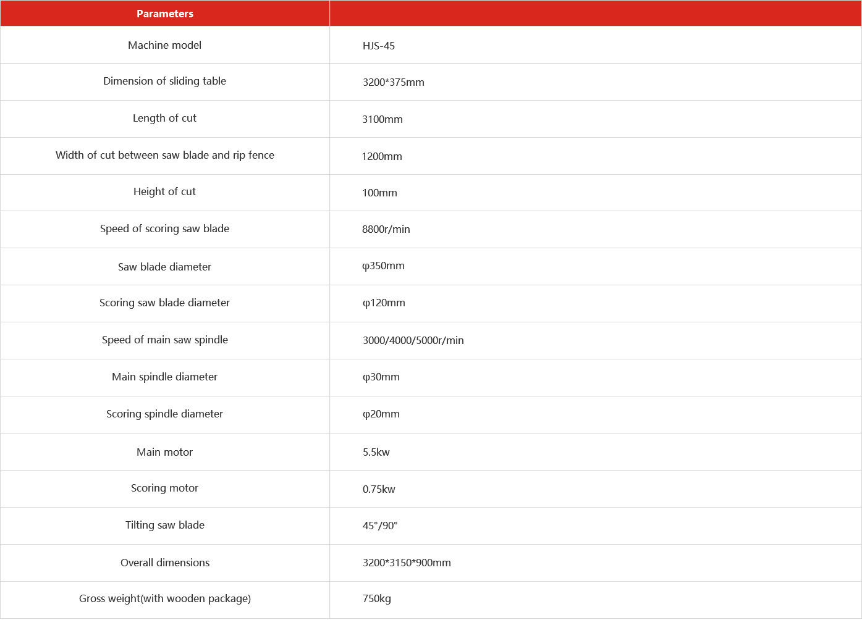Click the Length of cut label

(x=164, y=118)
